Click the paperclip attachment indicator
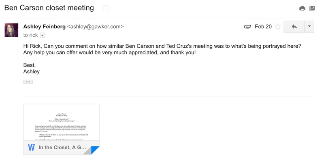 (x=247, y=27)
